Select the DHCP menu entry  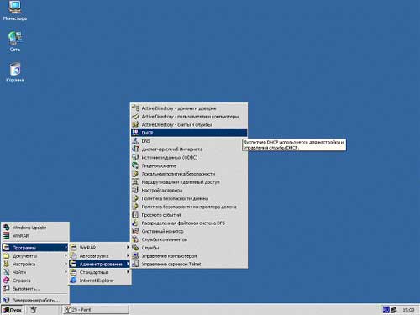(x=189, y=133)
